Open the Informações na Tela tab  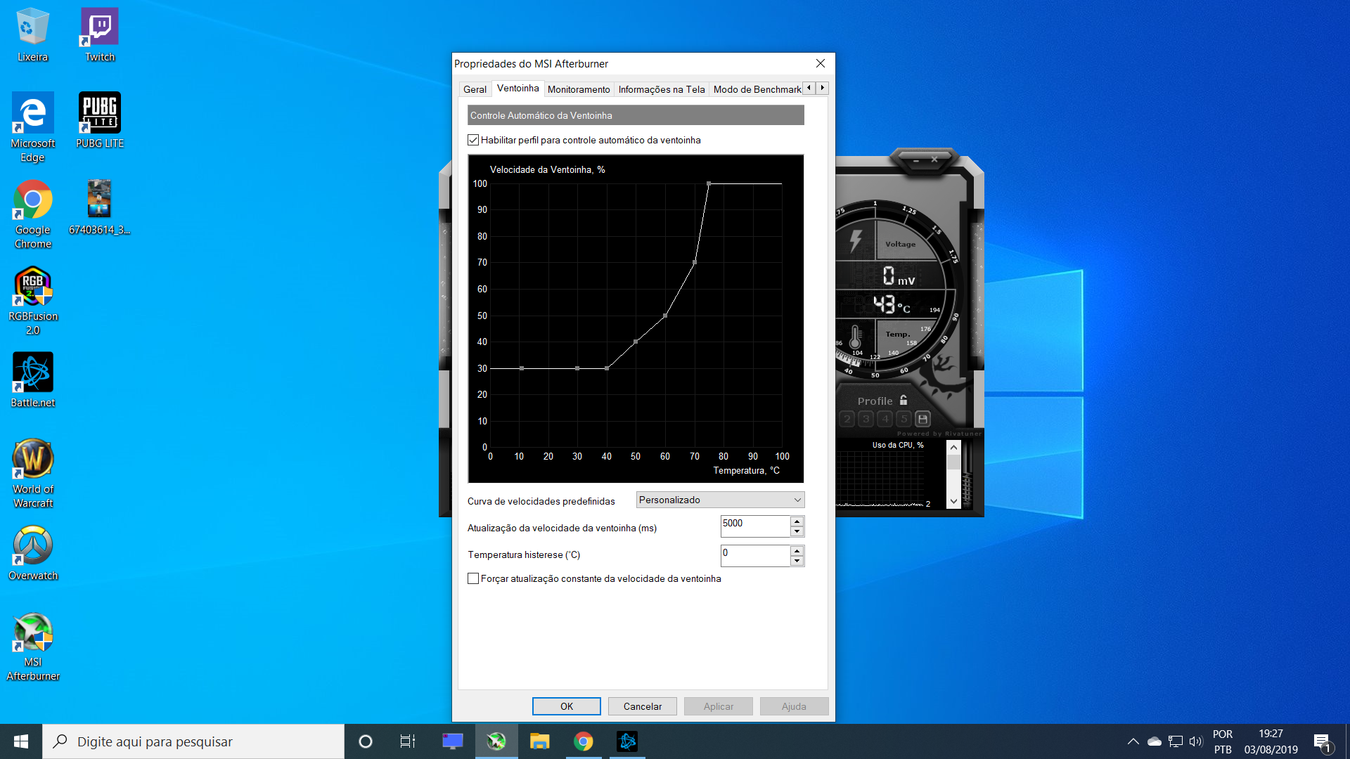tap(661, 89)
